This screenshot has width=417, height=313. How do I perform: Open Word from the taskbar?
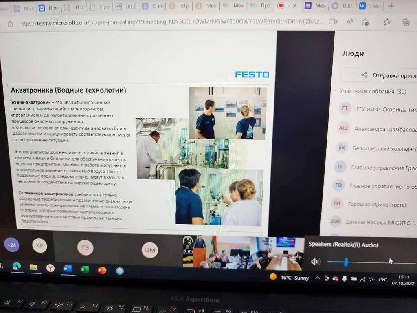tap(67, 269)
